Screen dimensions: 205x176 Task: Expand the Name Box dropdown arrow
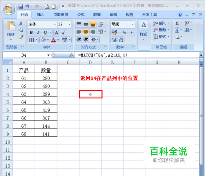(x=48, y=55)
